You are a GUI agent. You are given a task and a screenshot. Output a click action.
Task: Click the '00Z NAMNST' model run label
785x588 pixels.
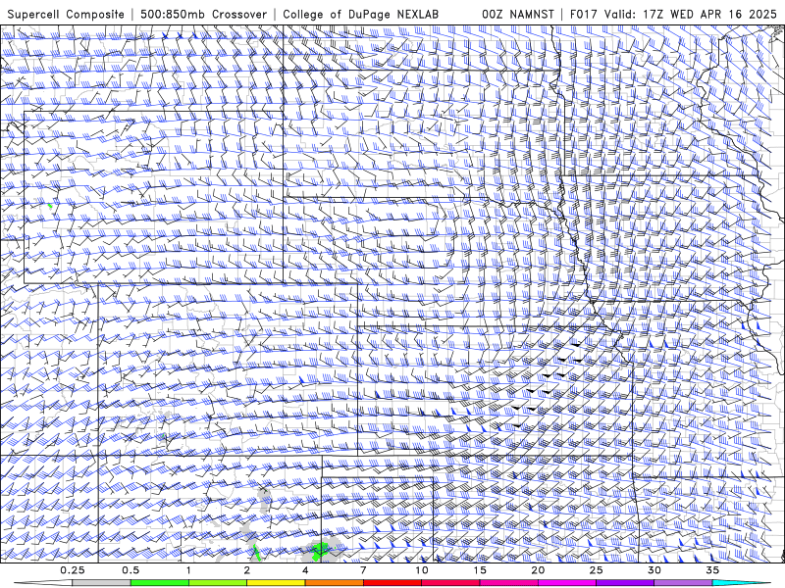[518, 14]
